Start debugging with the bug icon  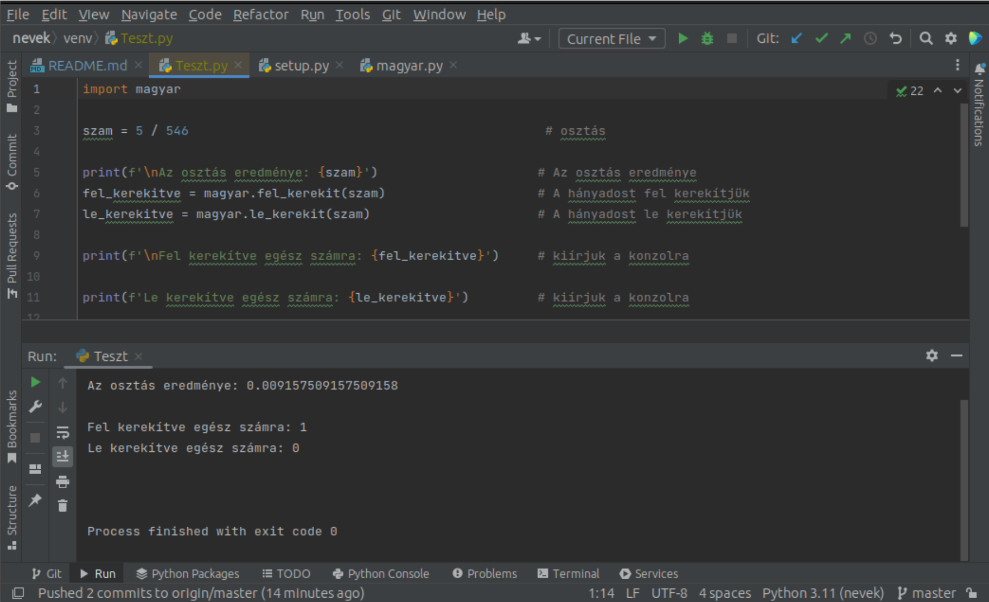point(707,38)
